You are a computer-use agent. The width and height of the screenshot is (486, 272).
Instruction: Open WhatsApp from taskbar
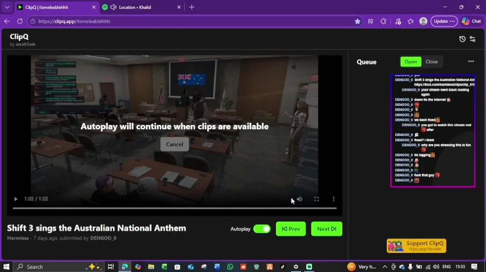click(x=230, y=267)
